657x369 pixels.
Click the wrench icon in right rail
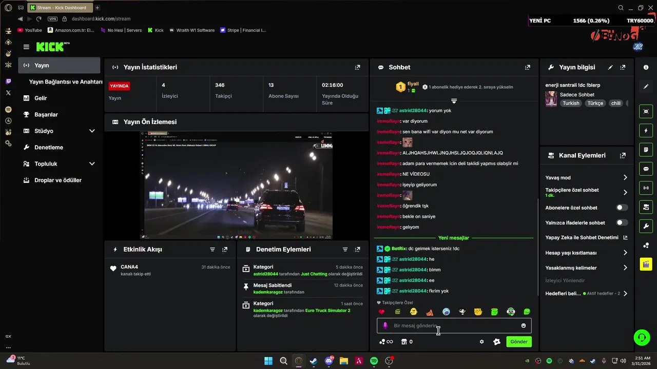[x=646, y=226]
